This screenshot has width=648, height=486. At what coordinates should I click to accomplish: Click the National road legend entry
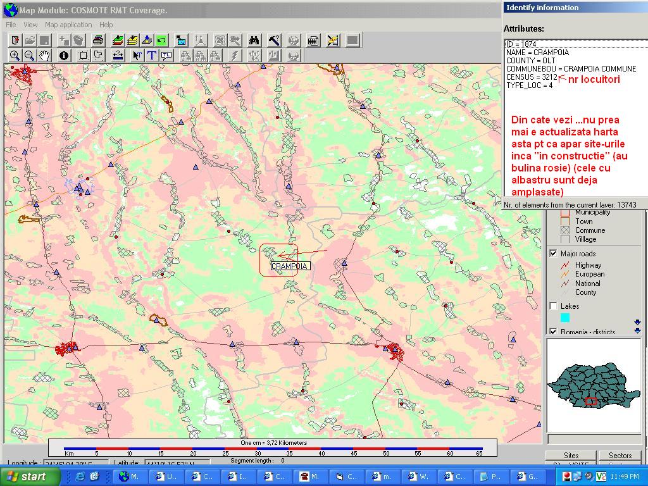(x=587, y=283)
